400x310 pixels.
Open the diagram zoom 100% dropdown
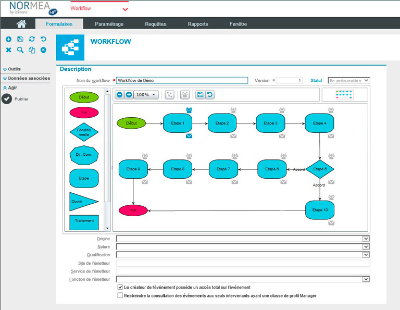146,95
